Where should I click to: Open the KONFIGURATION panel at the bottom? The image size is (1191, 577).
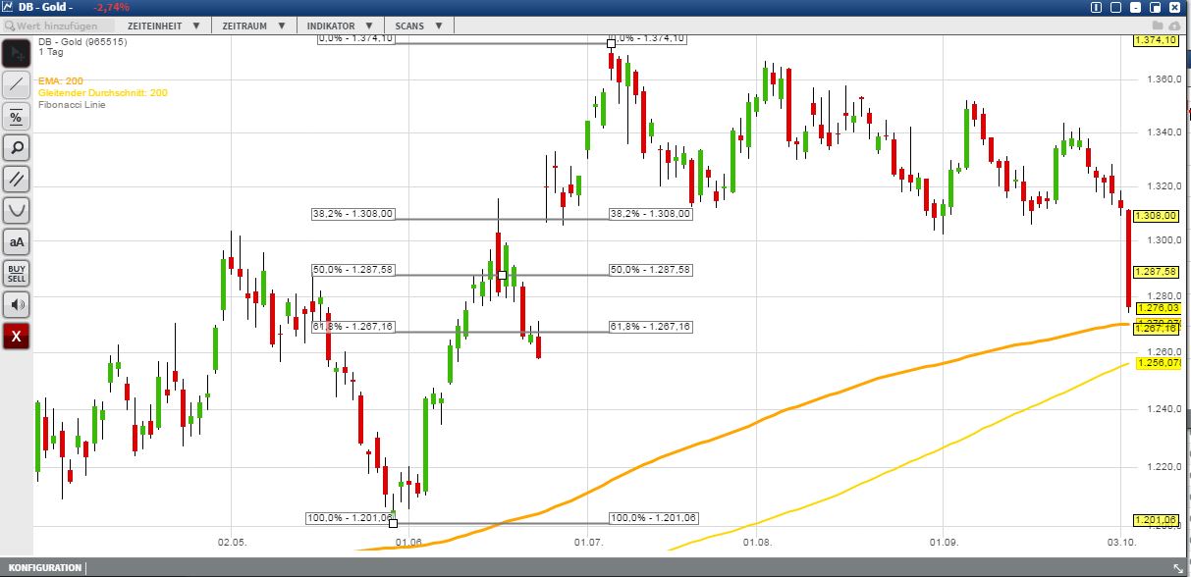(47, 567)
